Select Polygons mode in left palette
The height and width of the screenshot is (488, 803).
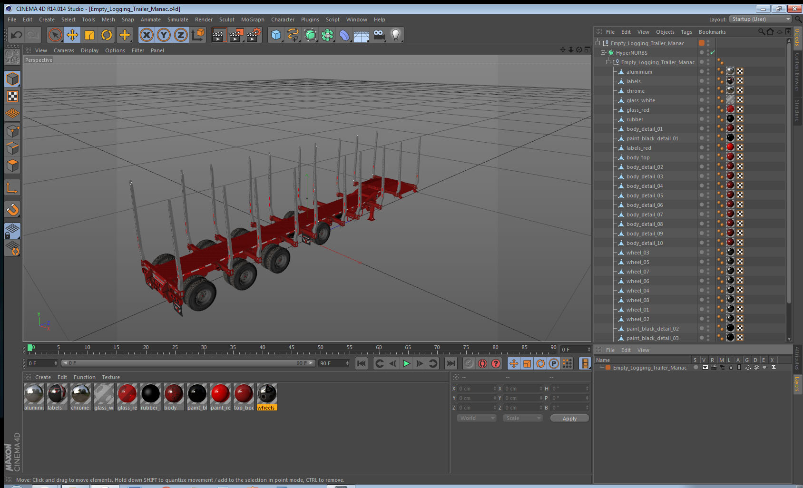click(12, 166)
